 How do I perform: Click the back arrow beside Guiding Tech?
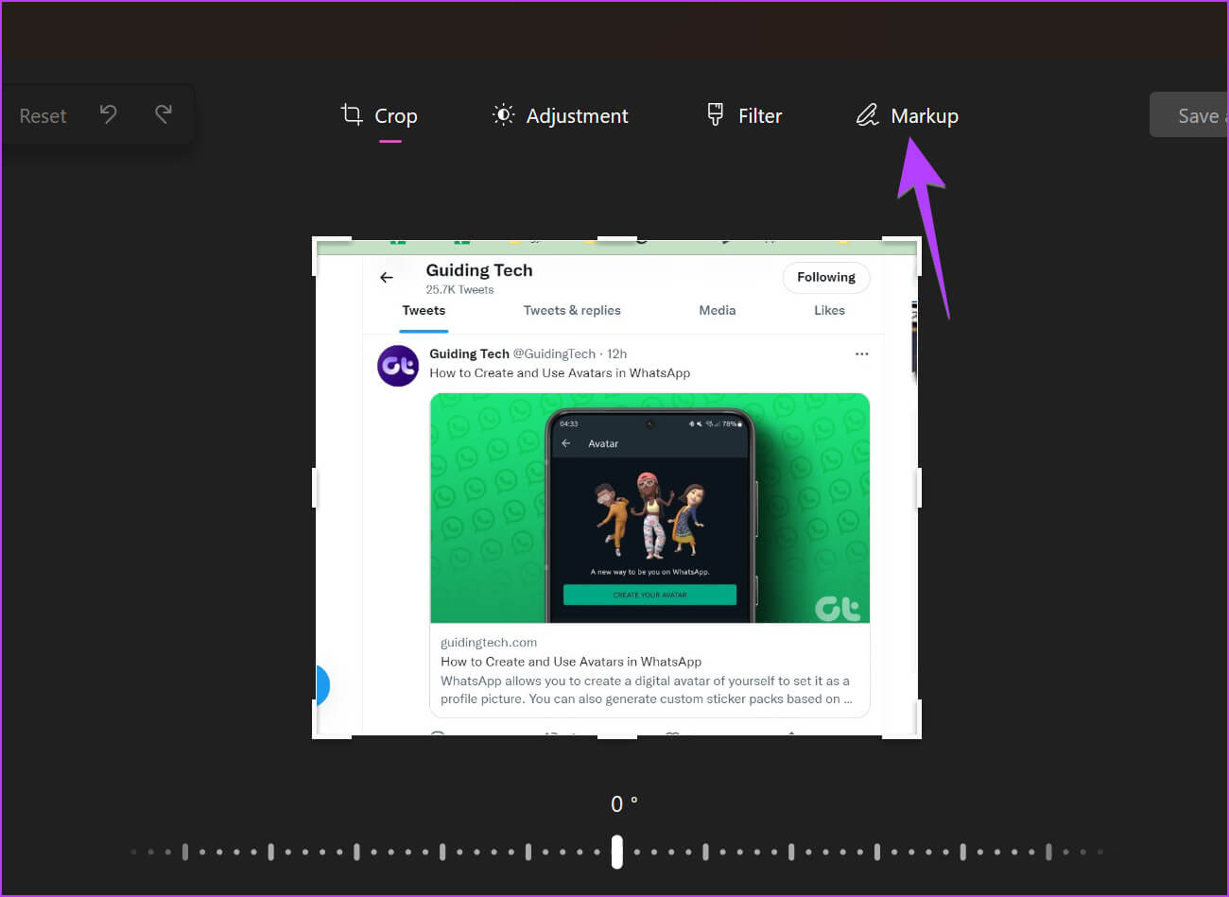(386, 277)
